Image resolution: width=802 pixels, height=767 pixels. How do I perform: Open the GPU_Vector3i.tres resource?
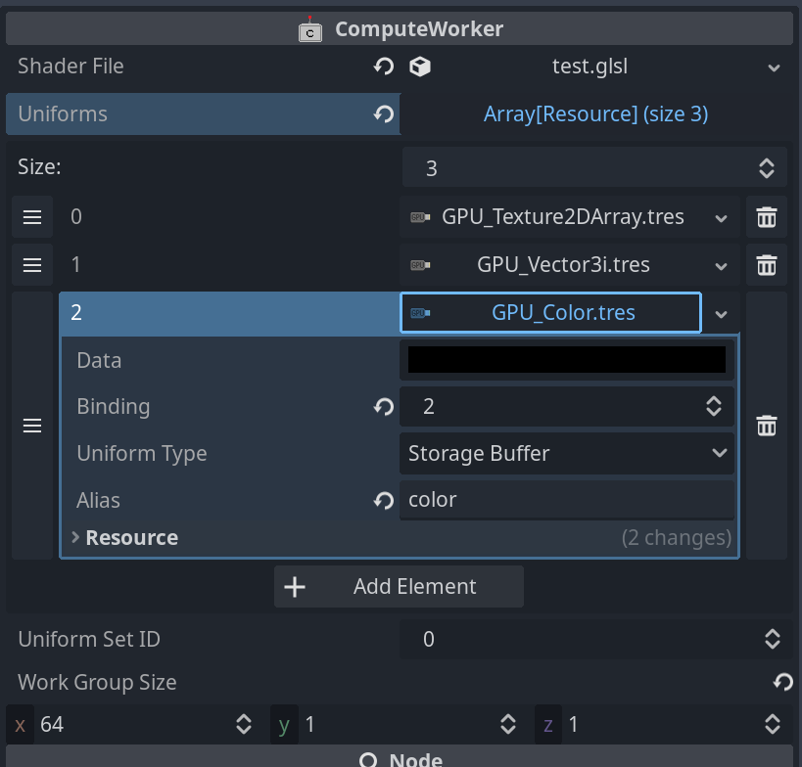tap(551, 265)
